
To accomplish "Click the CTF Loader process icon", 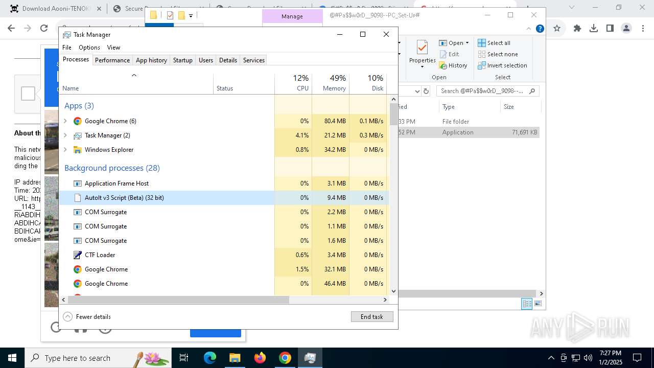I will (x=78, y=255).
